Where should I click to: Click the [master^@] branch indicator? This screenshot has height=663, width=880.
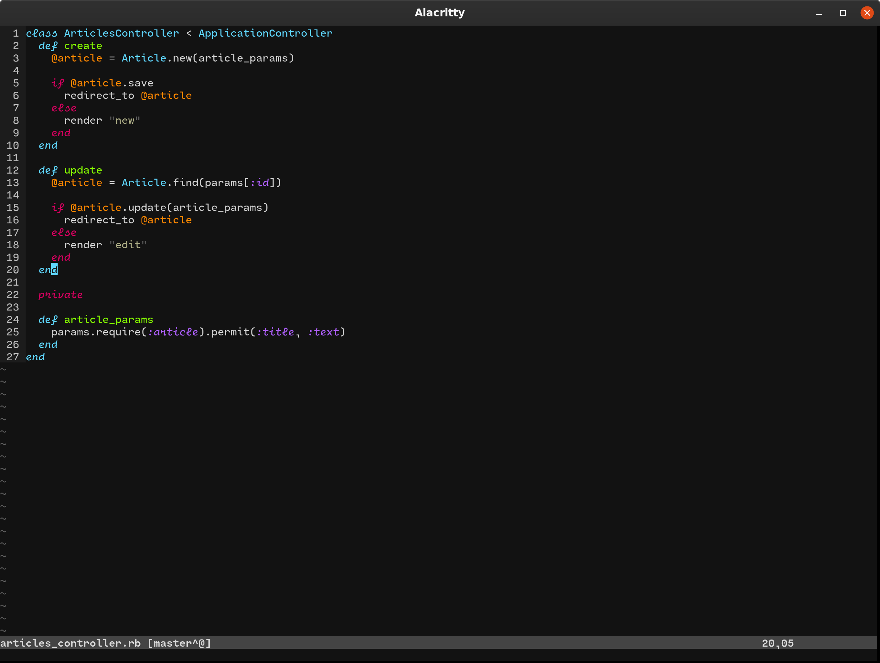[179, 643]
